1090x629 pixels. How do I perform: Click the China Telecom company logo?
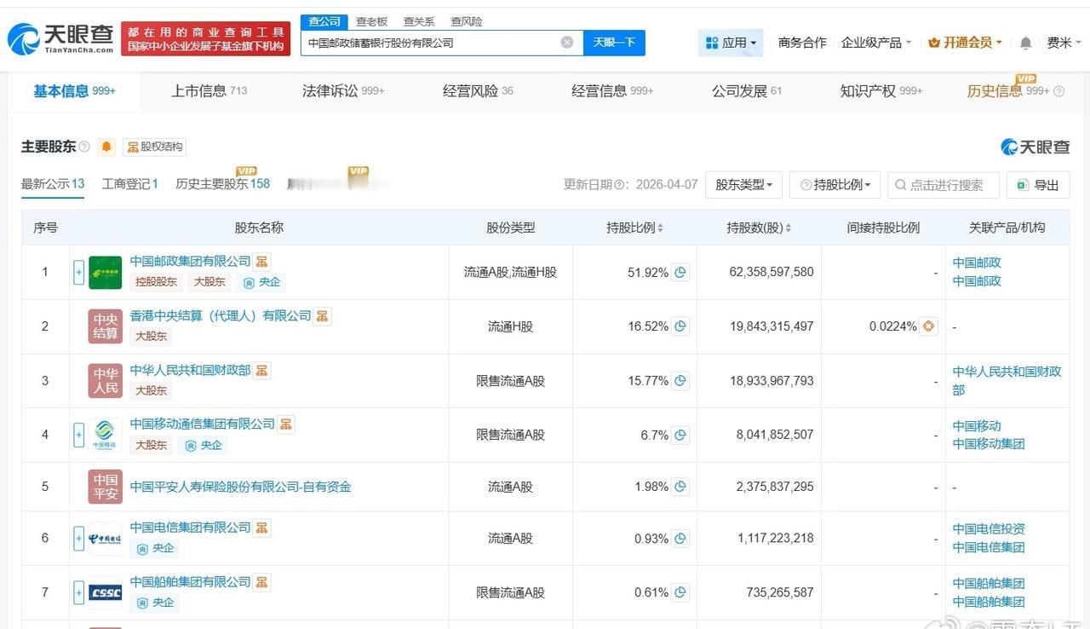point(106,539)
